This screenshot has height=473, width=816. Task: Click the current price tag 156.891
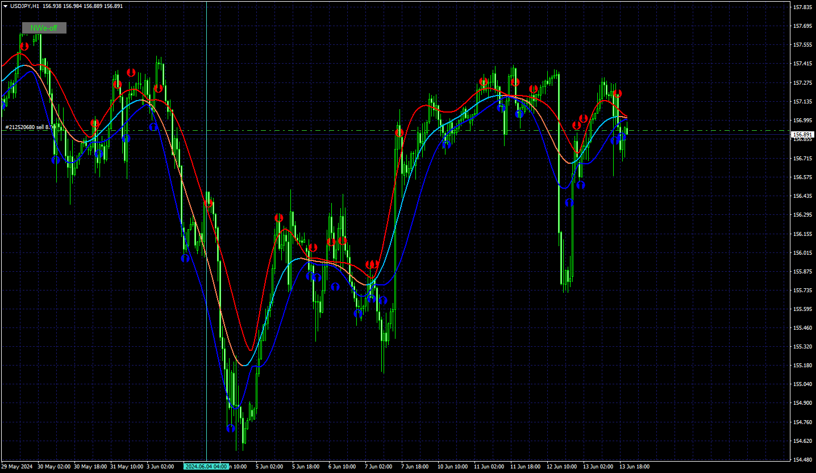click(x=803, y=135)
